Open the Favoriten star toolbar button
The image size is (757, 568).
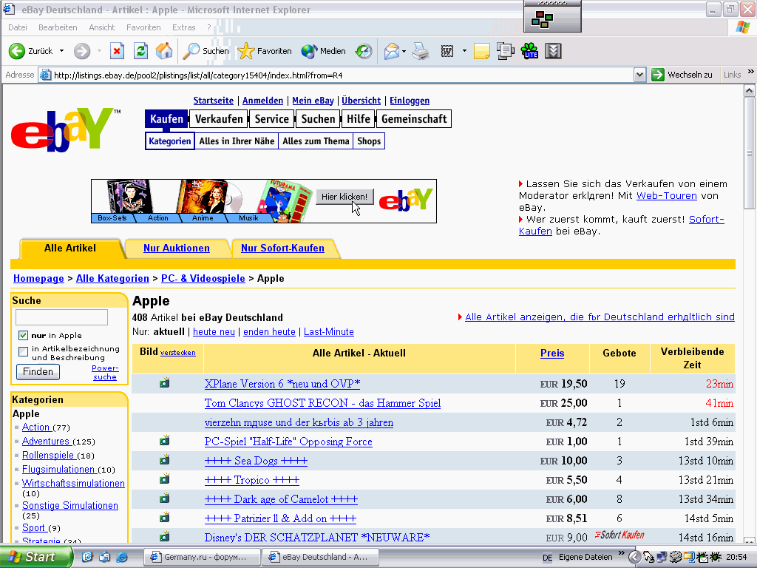coord(265,51)
